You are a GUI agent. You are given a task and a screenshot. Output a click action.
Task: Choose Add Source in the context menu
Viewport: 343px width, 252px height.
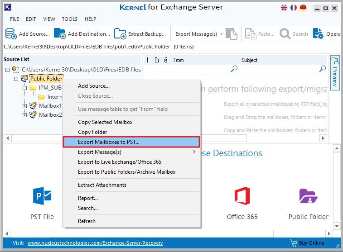(x=131, y=86)
